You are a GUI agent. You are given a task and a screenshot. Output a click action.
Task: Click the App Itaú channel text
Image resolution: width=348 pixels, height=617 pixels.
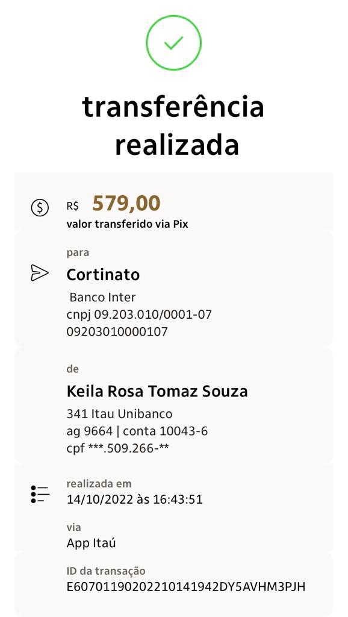tap(91, 543)
